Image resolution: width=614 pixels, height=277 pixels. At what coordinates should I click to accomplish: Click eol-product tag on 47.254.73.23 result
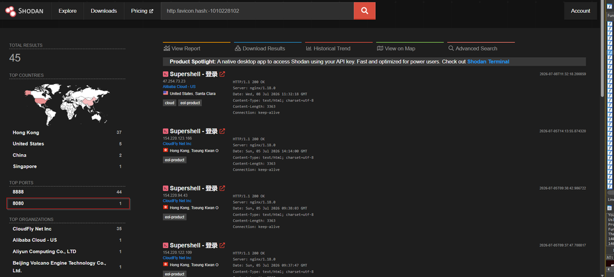coord(190,103)
